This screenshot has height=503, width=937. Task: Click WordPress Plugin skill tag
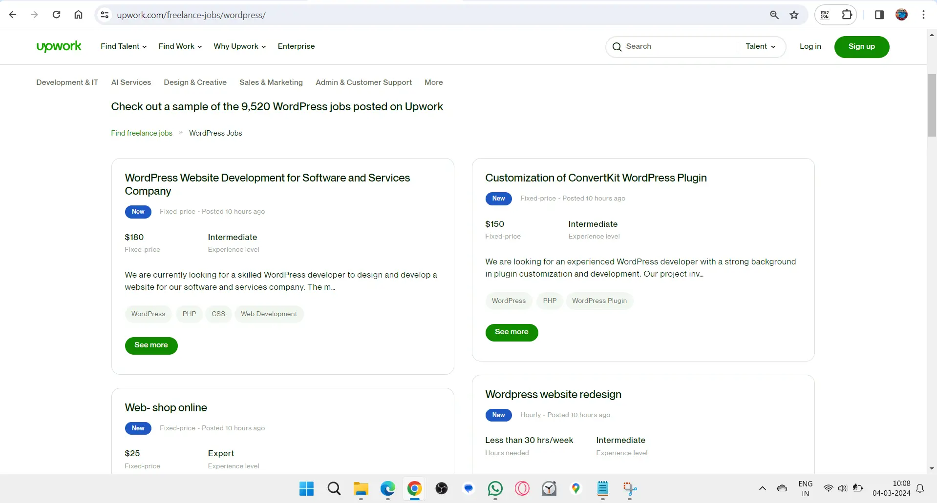tap(599, 301)
